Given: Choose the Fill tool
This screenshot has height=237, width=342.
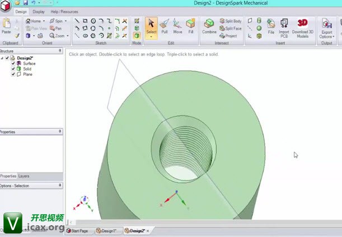Looking at the screenshot, I should [191, 26].
